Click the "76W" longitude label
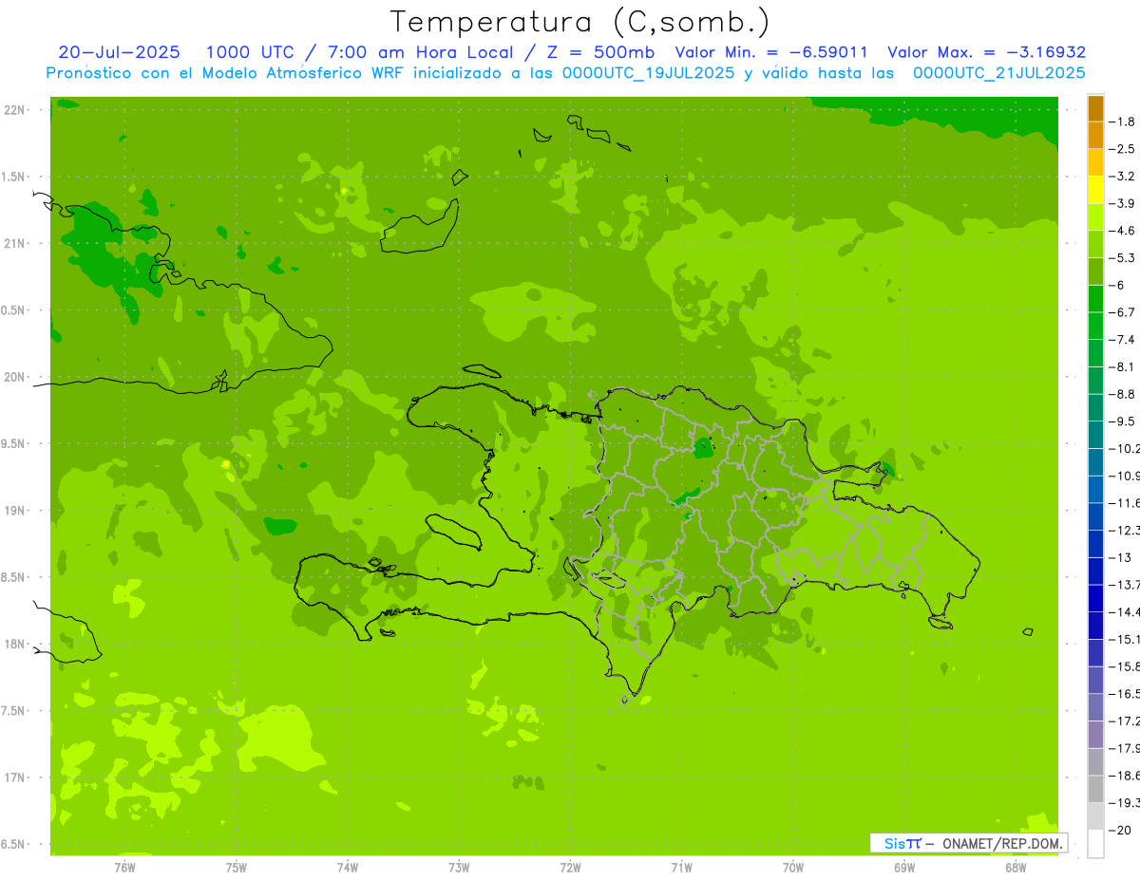Screen dimensions: 1140x880 point(124,869)
